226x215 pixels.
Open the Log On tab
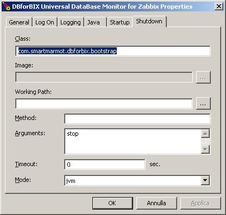coord(45,22)
